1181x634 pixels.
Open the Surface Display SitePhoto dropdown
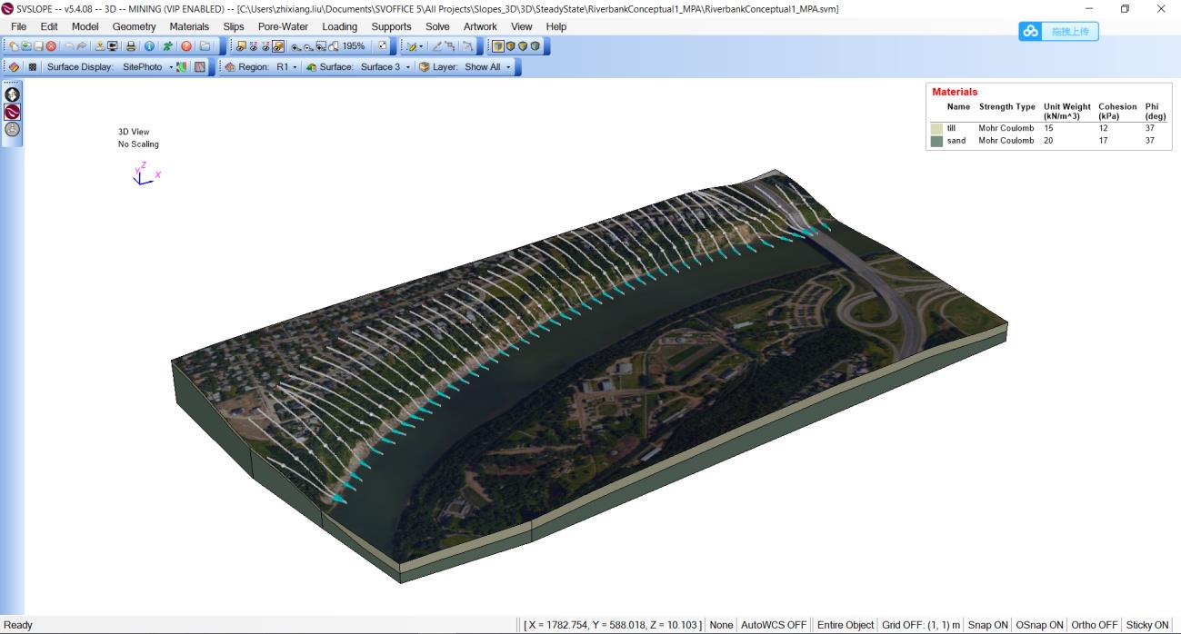(171, 67)
